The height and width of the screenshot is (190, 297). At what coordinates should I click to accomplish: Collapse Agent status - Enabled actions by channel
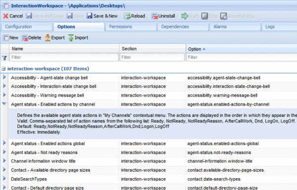point(4,104)
